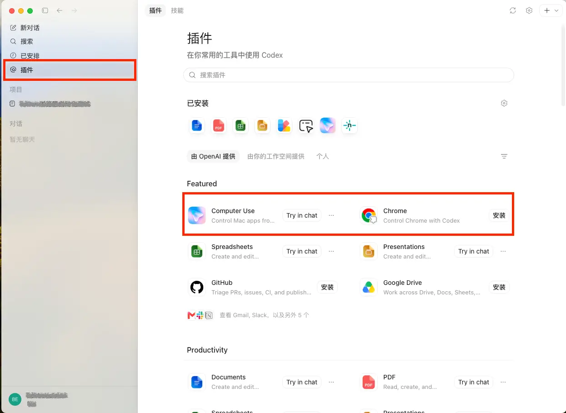This screenshot has height=413, width=566.
Task: Click the Featured Spreadsheets plugin icon
Action: (197, 251)
